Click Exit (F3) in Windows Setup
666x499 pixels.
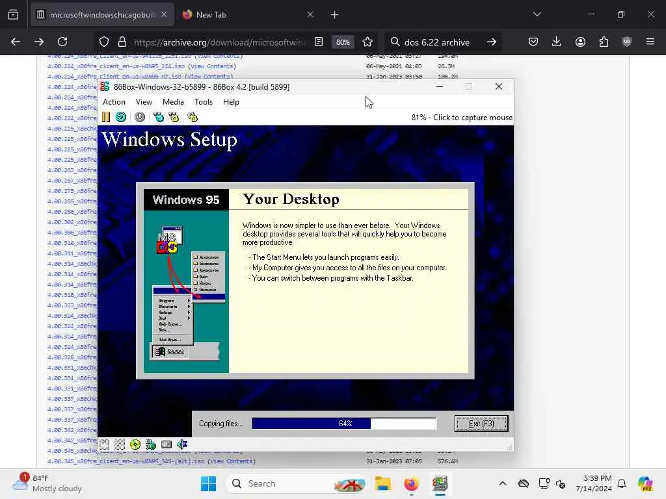click(x=481, y=424)
